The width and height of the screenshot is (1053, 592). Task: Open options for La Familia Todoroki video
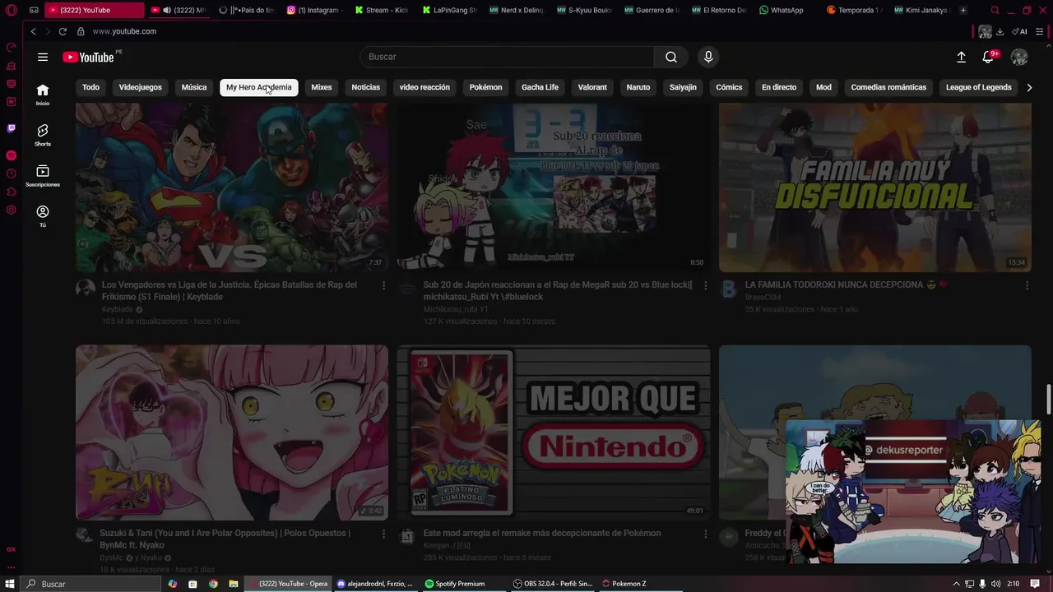pyautogui.click(x=1027, y=285)
